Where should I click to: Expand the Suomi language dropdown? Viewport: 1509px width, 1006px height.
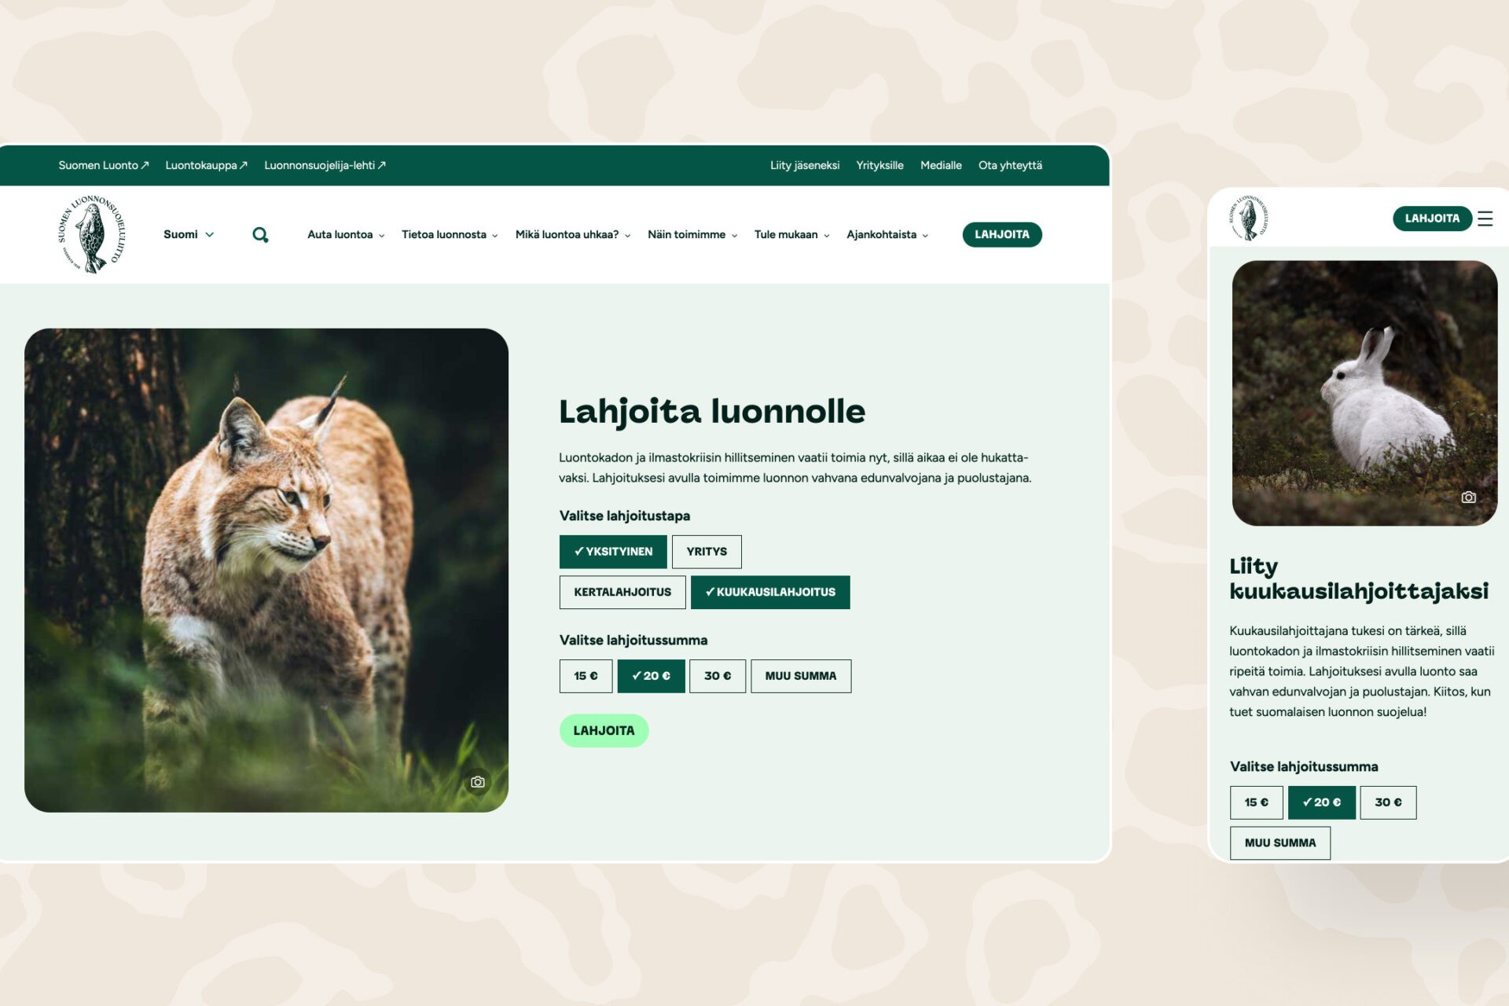pos(189,234)
